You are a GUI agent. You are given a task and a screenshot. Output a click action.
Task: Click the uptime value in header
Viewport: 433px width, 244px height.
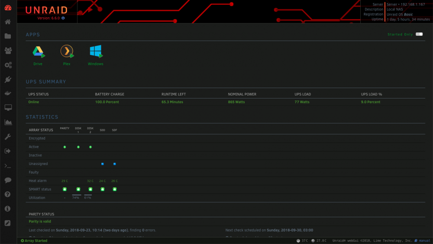click(x=408, y=19)
